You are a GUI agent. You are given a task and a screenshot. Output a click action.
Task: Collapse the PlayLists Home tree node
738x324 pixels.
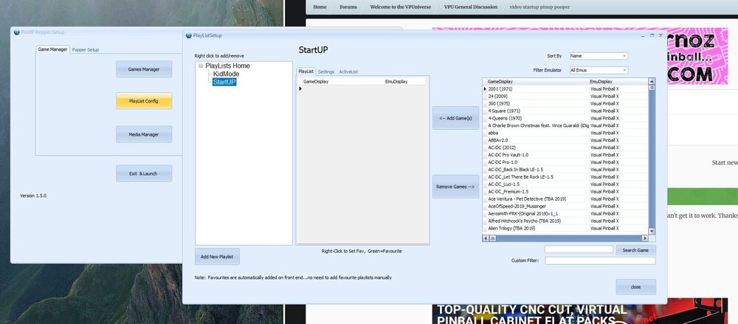point(201,66)
